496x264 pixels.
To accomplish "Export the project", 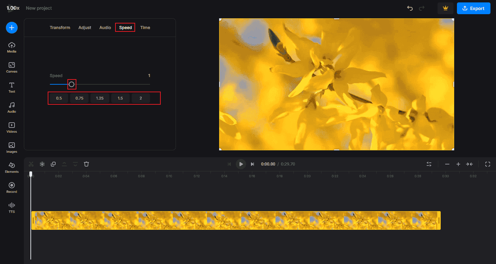I will click(x=474, y=8).
